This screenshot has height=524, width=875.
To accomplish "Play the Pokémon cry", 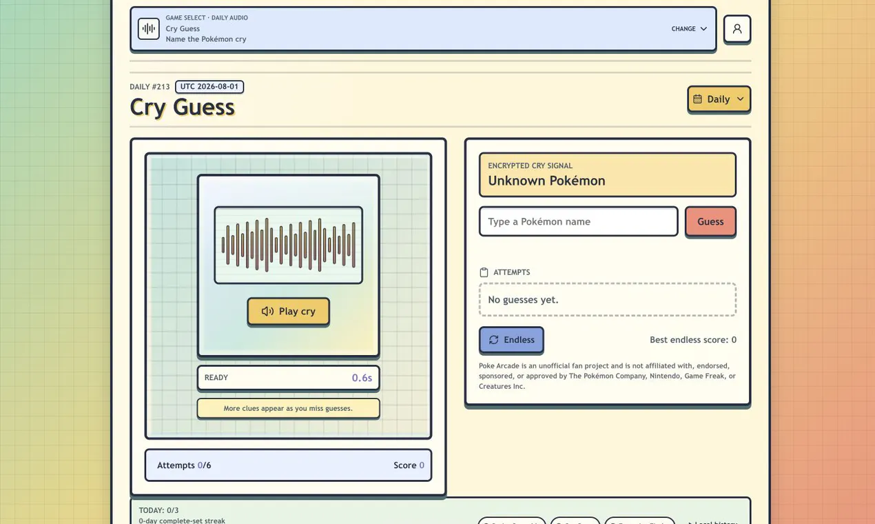I will click(x=289, y=312).
